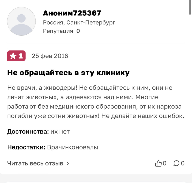This screenshot has height=183, width=192.
Task: Click the white star in rating badge
Action: pyautogui.click(x=13, y=56)
